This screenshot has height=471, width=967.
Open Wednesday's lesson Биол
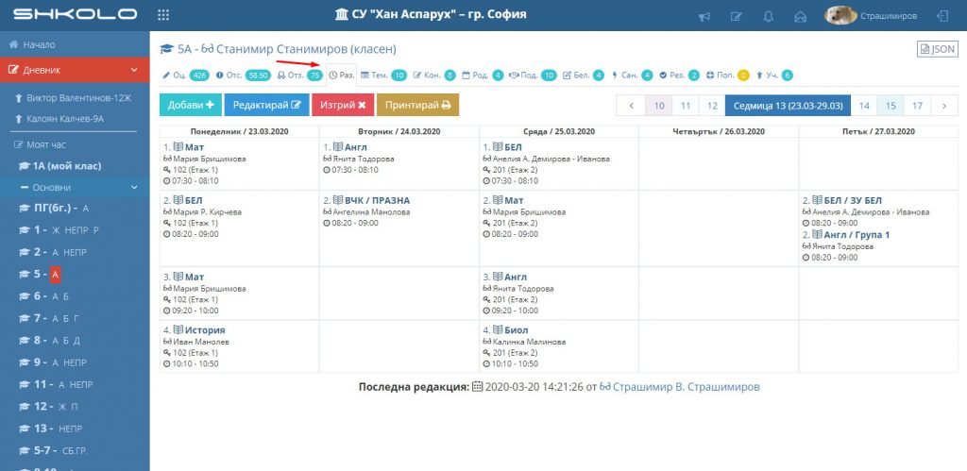click(x=517, y=329)
